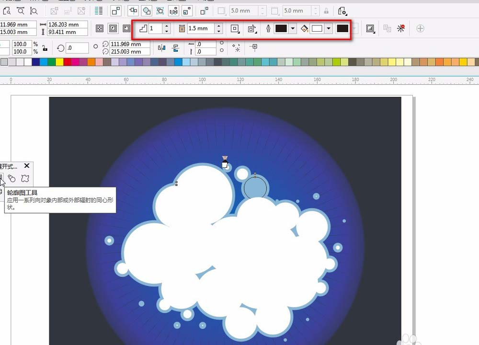The image size is (479, 345).
Task: Click the rotation angle field
Action: [77, 48]
